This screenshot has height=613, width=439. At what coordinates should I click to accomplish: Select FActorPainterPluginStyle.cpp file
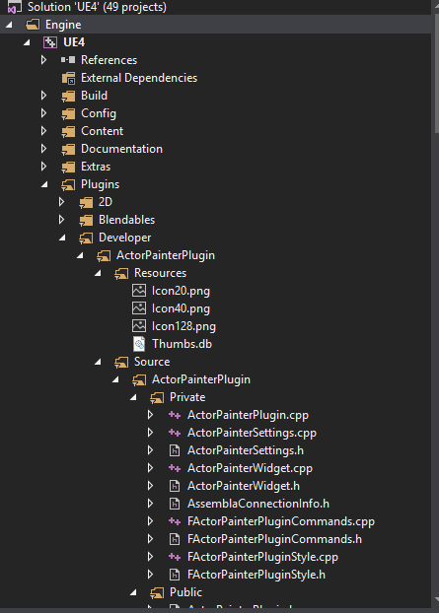click(262, 557)
